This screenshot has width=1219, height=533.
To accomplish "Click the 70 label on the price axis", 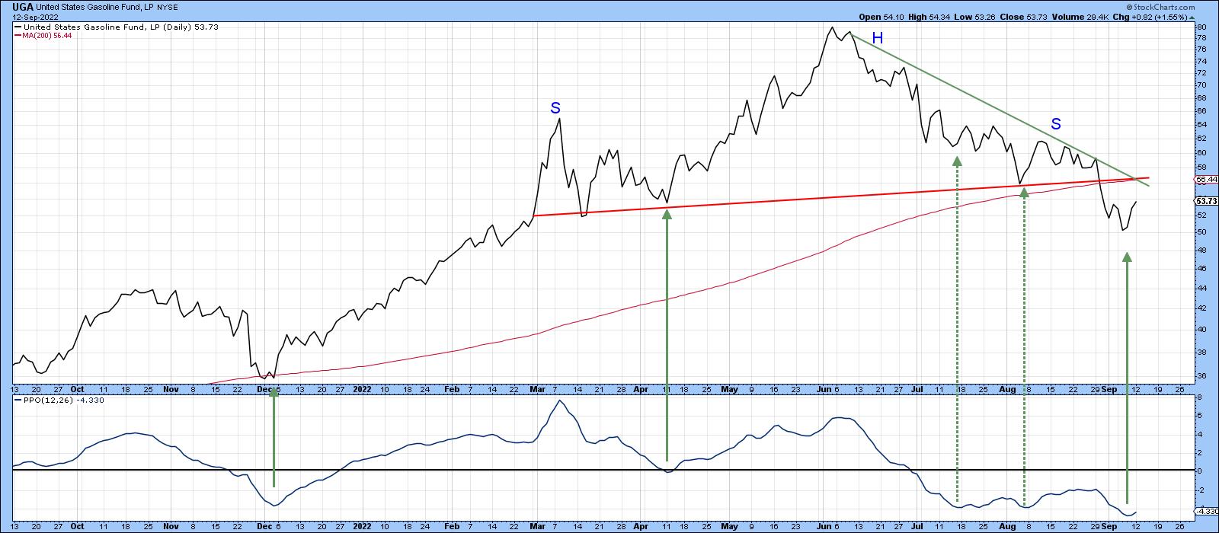I will tap(1201, 86).
